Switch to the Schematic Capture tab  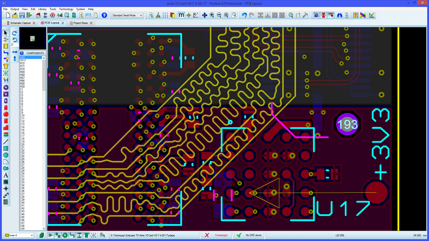pos(19,23)
